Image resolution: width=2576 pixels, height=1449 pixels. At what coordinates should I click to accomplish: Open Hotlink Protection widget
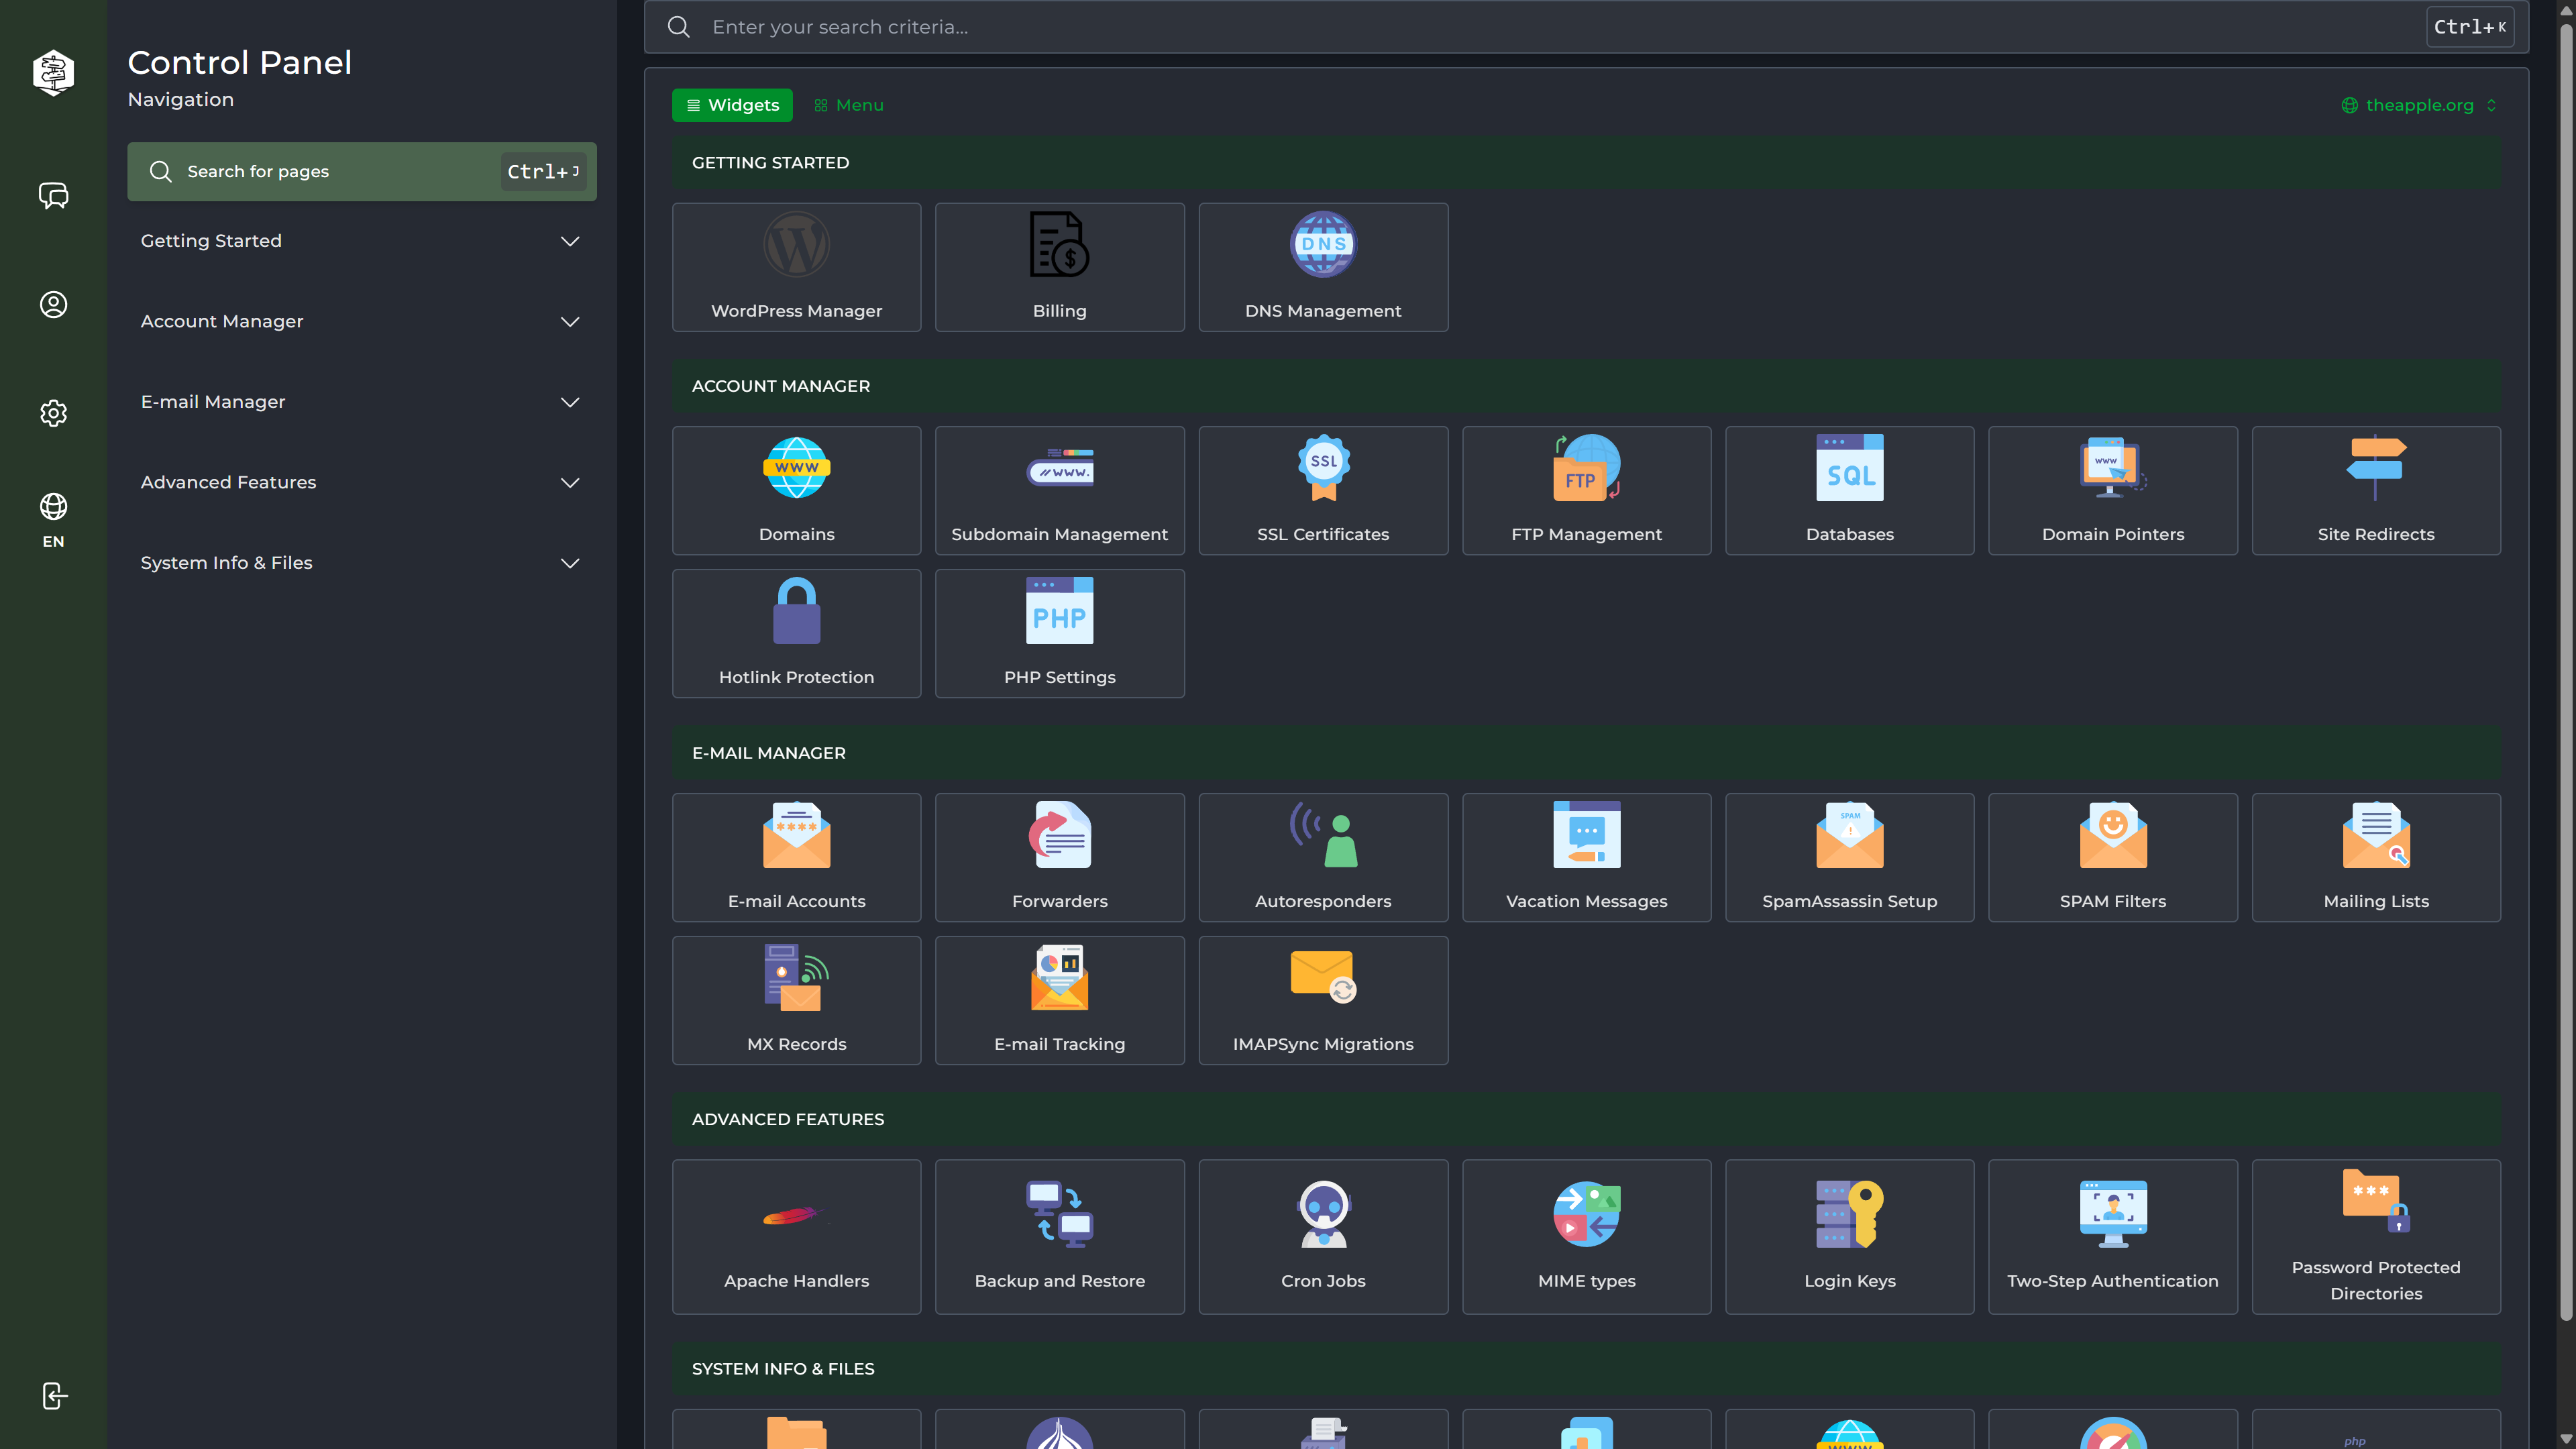pos(796,633)
